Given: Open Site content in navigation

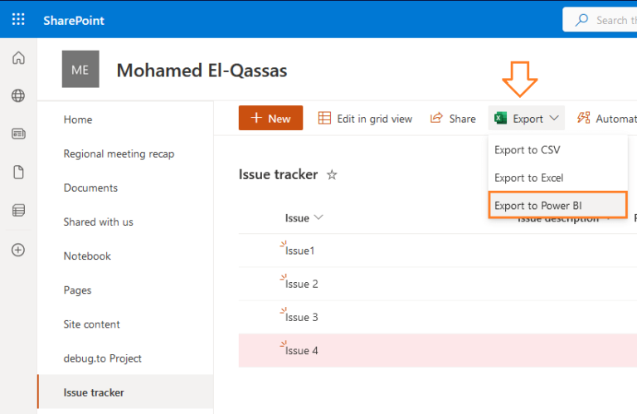Looking at the screenshot, I should pyautogui.click(x=92, y=324).
